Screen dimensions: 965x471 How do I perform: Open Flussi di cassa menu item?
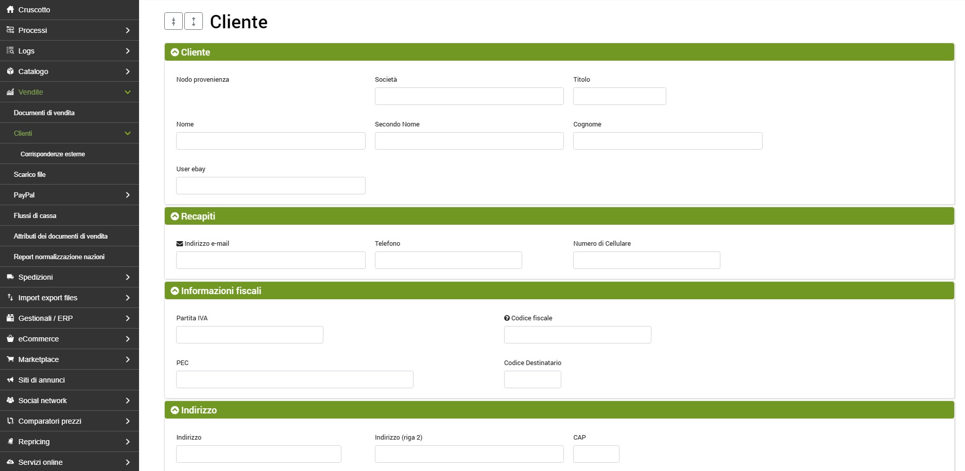click(x=35, y=215)
